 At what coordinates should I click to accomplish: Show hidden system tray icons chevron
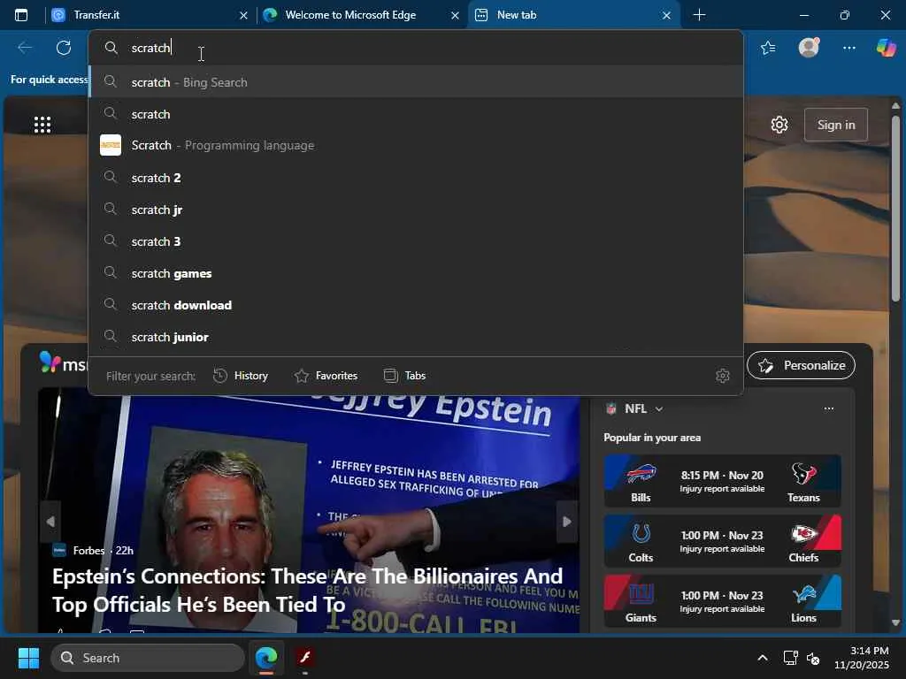[763, 658]
